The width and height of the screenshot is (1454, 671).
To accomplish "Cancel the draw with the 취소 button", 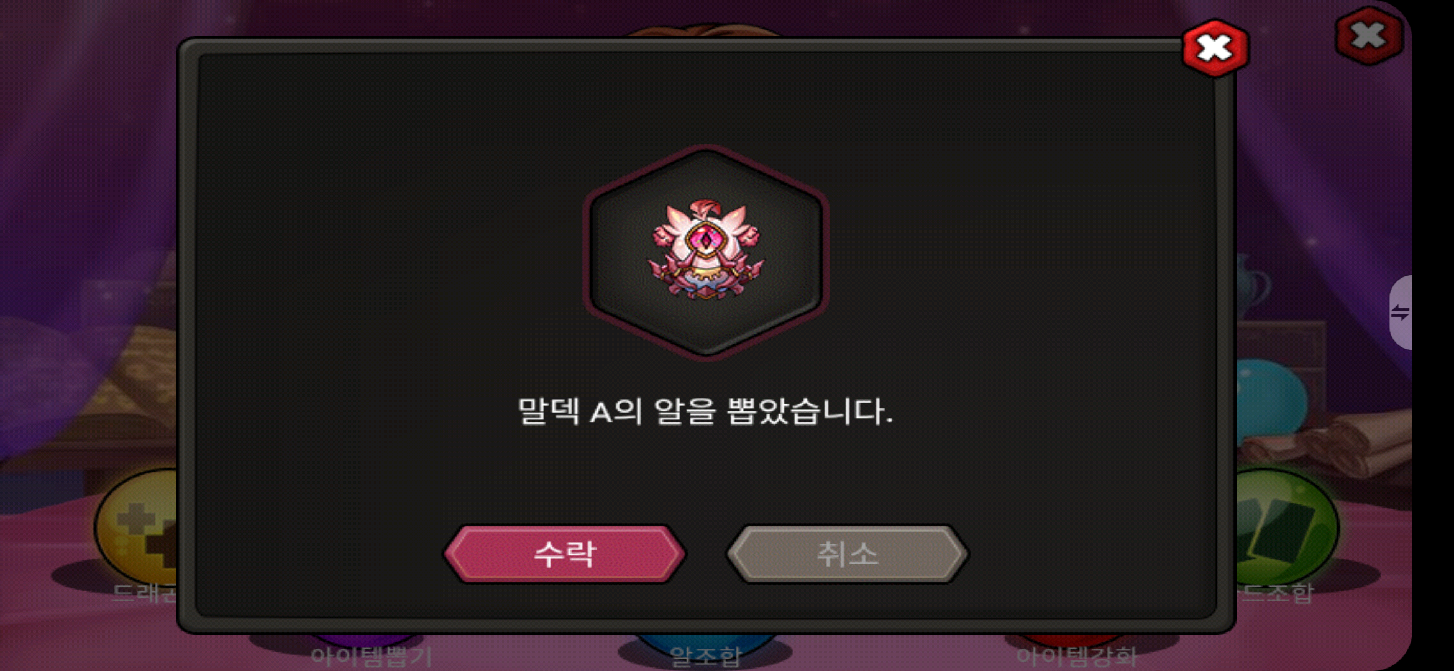I will [847, 554].
